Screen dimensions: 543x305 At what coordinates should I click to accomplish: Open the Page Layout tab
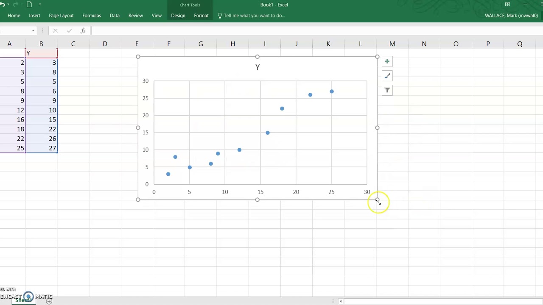[61, 16]
